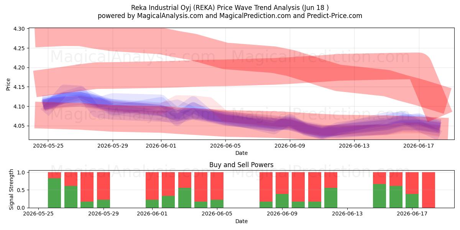
Task: Click the fully red 2026-06-18 bar
Action: click(x=429, y=190)
